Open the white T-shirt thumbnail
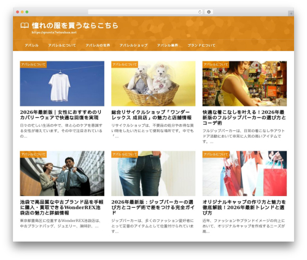This screenshot has height=260, width=307. point(62,84)
